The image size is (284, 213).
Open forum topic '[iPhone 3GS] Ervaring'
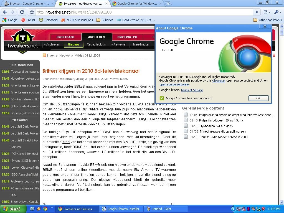(x=25, y=161)
